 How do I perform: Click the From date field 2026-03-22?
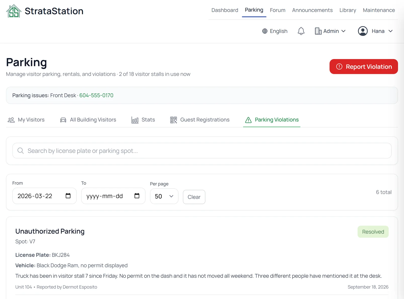[x=44, y=196]
